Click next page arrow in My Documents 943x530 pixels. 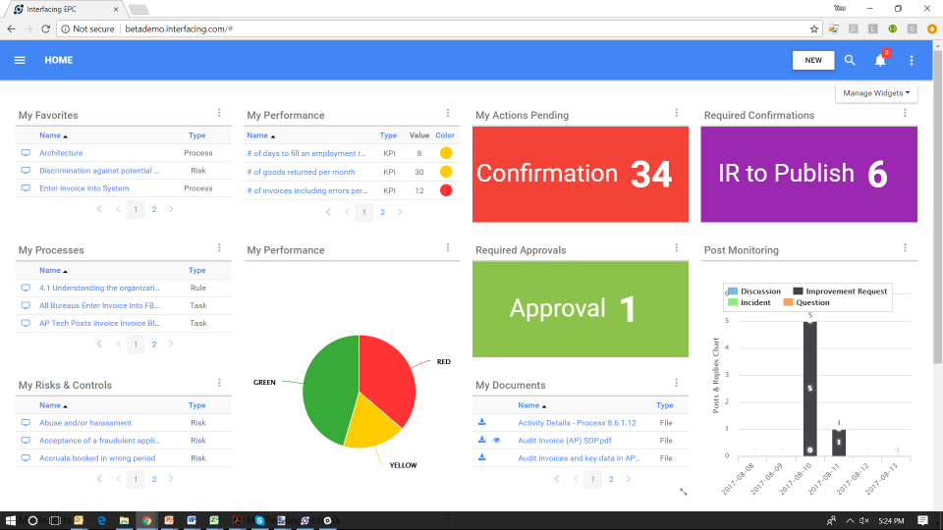[x=628, y=479]
